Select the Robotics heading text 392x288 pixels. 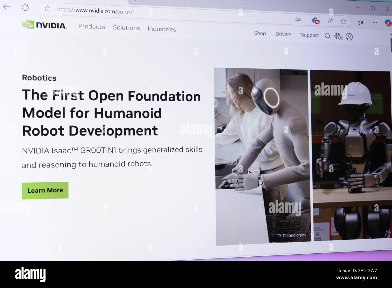(39, 78)
